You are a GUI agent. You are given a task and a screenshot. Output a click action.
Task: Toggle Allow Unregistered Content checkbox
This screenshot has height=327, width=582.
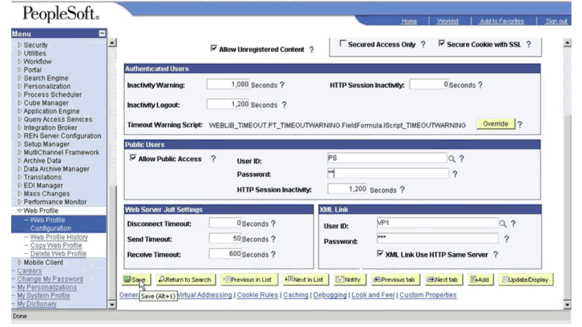213,48
